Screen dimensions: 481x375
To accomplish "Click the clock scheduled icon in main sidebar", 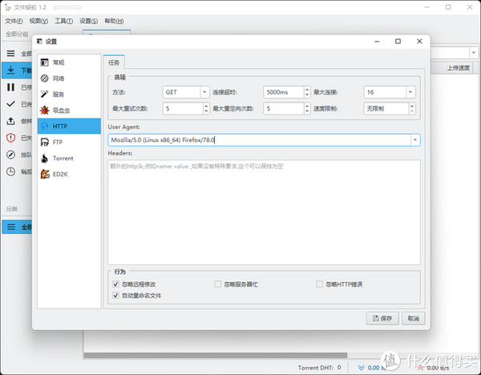I will pyautogui.click(x=10, y=171).
